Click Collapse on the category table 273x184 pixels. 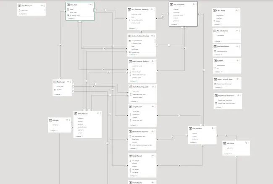click(x=53, y=131)
